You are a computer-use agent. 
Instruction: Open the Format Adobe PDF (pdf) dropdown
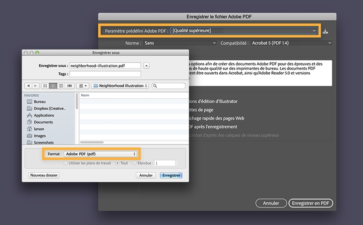point(100,154)
